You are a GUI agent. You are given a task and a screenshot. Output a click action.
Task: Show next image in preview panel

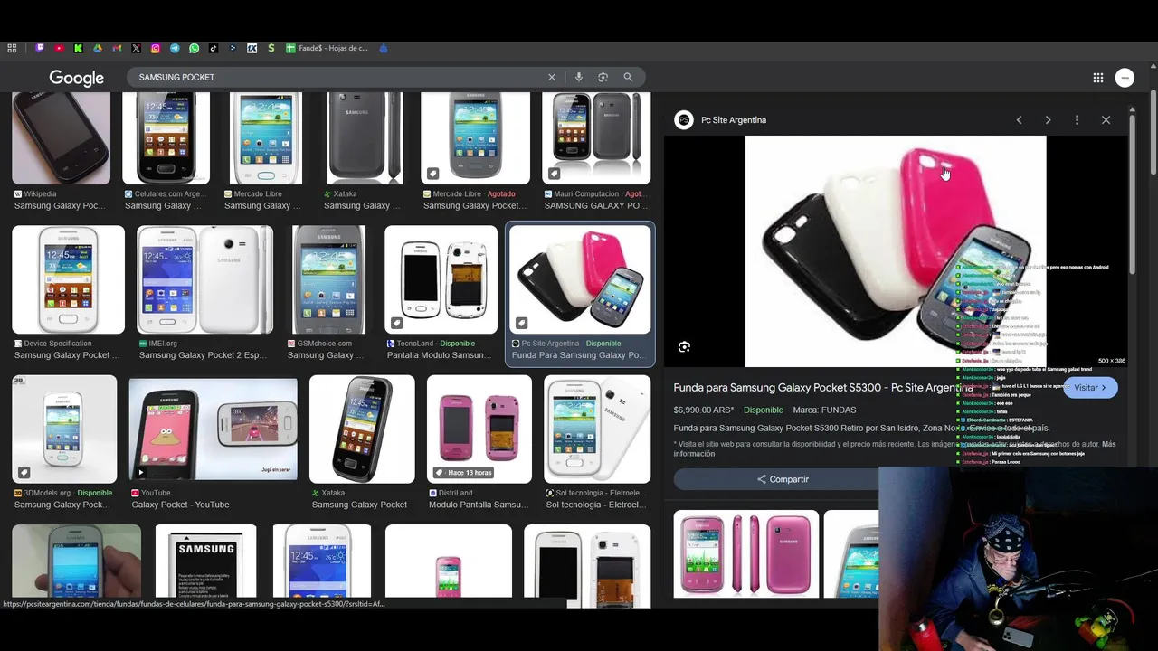[1048, 119]
